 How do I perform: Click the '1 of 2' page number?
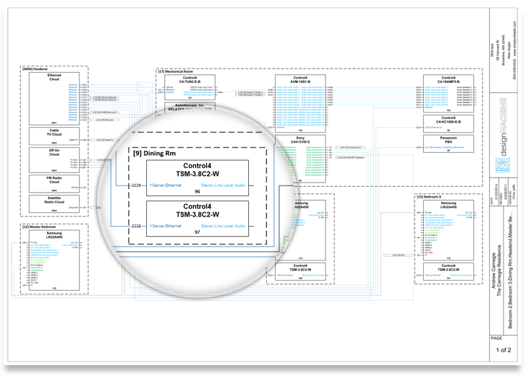point(504,350)
